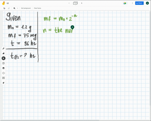Expand the zoom dropdown arrow
This screenshot has height=121, width=151.
(18, 8)
